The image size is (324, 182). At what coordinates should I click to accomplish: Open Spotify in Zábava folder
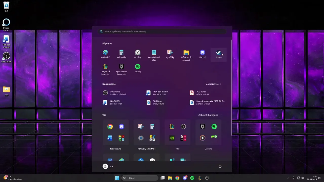214,127
